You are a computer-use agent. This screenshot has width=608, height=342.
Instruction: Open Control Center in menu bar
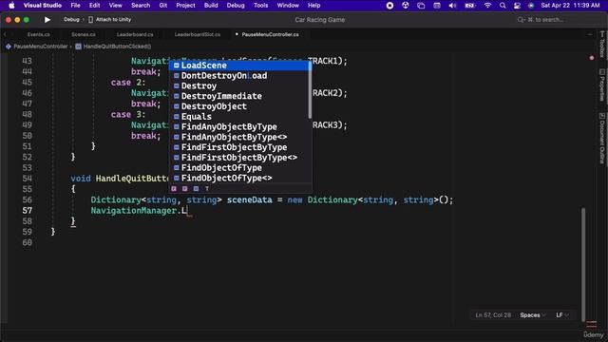[517, 6]
